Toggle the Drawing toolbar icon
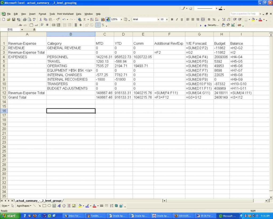Image resolution: width=273 pixels, height=219 pixels. click(108, 20)
